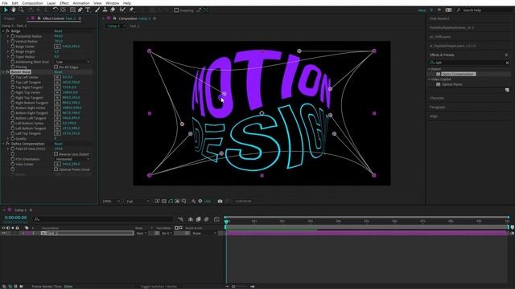Toggle the Optics Compensation fx switch
515x289 pixels.
coord(7,144)
